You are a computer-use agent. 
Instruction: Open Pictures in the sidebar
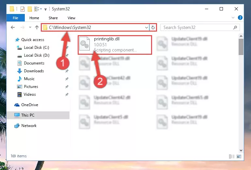[x=27, y=87]
